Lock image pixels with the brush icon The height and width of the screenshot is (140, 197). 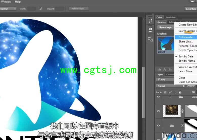click(170, 92)
